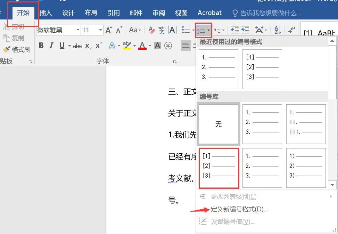This screenshot has height=234, width=338.
Task: Click the Cut (剪切) command
Action: pyautogui.click(x=14, y=27)
